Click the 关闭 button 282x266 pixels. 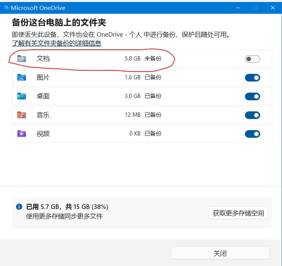[220, 253]
